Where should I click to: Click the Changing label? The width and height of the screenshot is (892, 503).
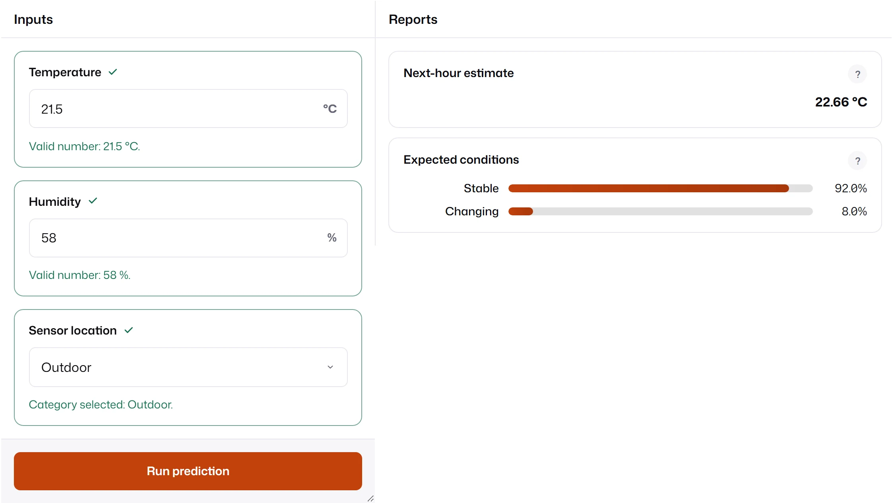[x=472, y=211]
